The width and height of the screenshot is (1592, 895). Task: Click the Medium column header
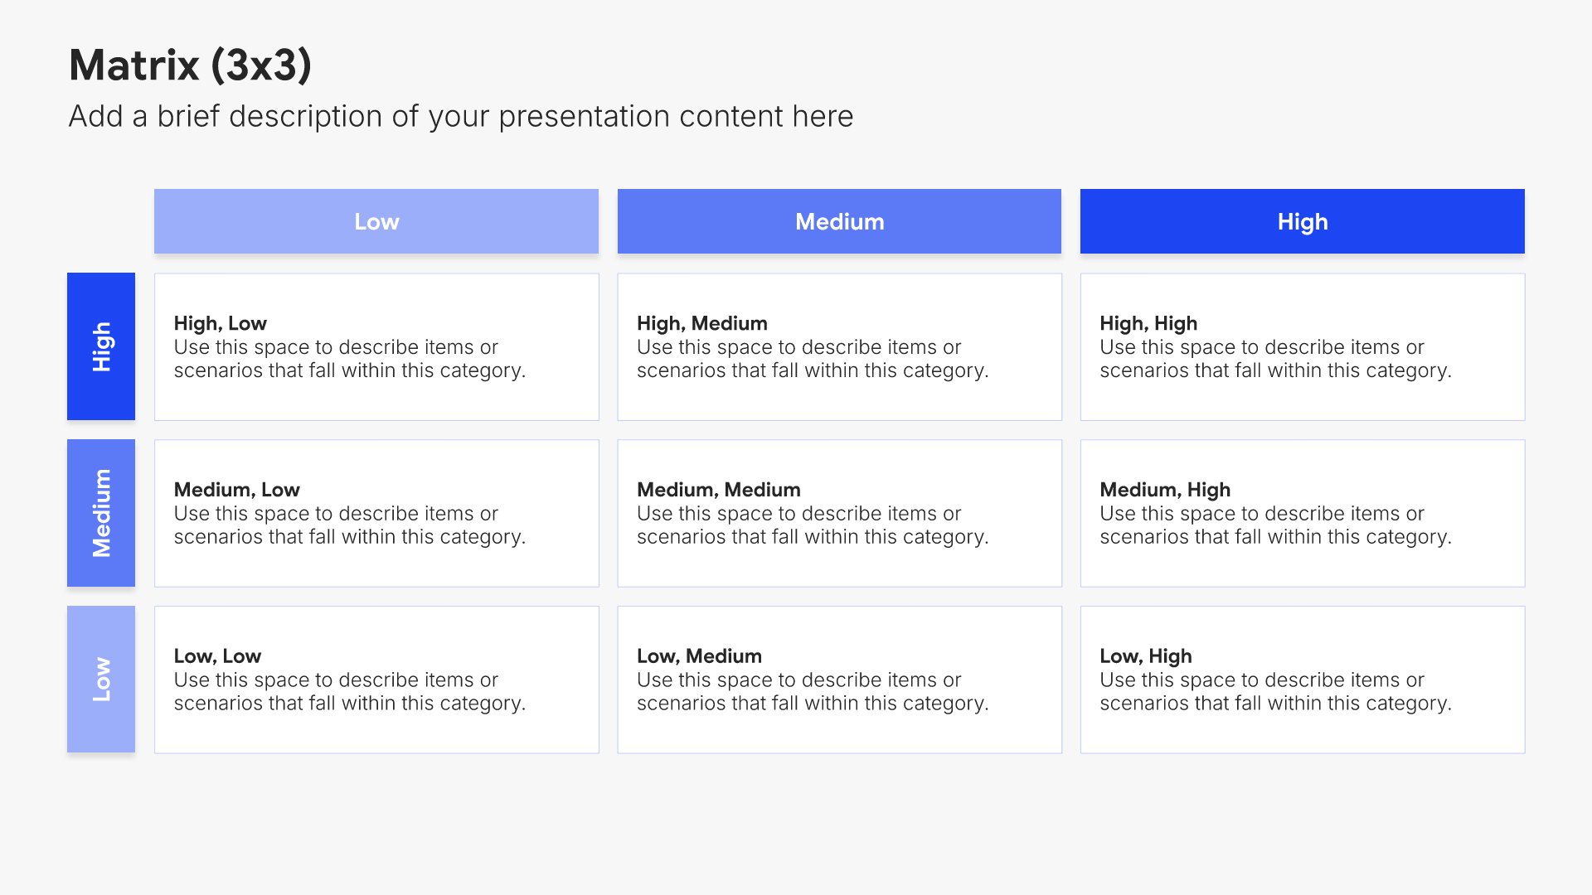point(839,221)
